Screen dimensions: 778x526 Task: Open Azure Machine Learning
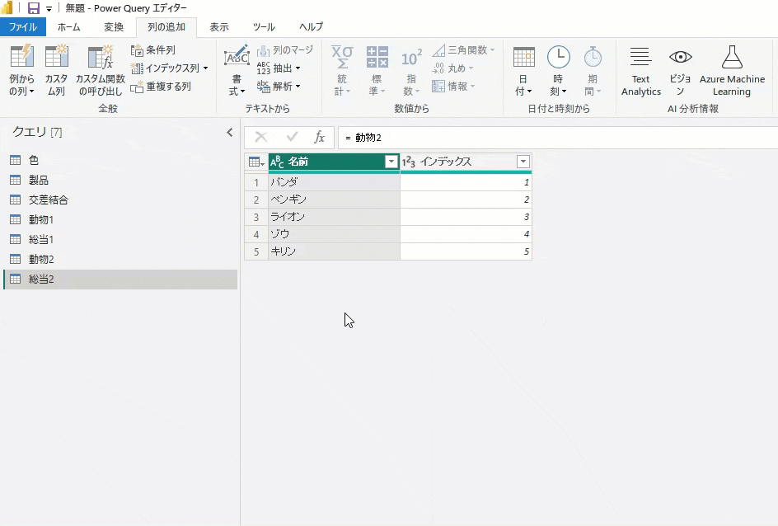732,70
